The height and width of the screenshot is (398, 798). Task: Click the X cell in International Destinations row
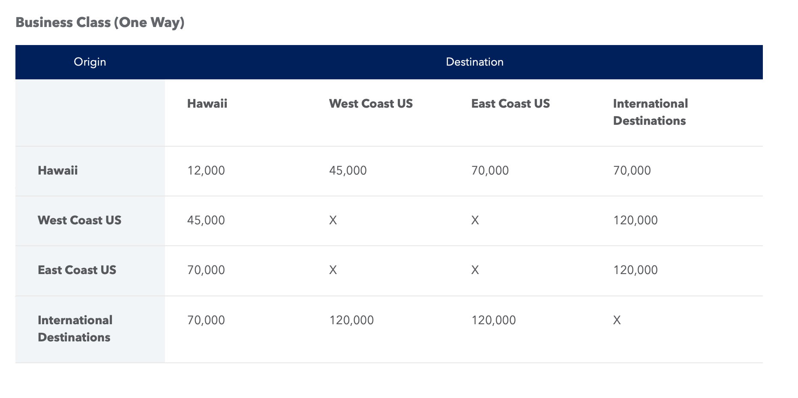617,320
